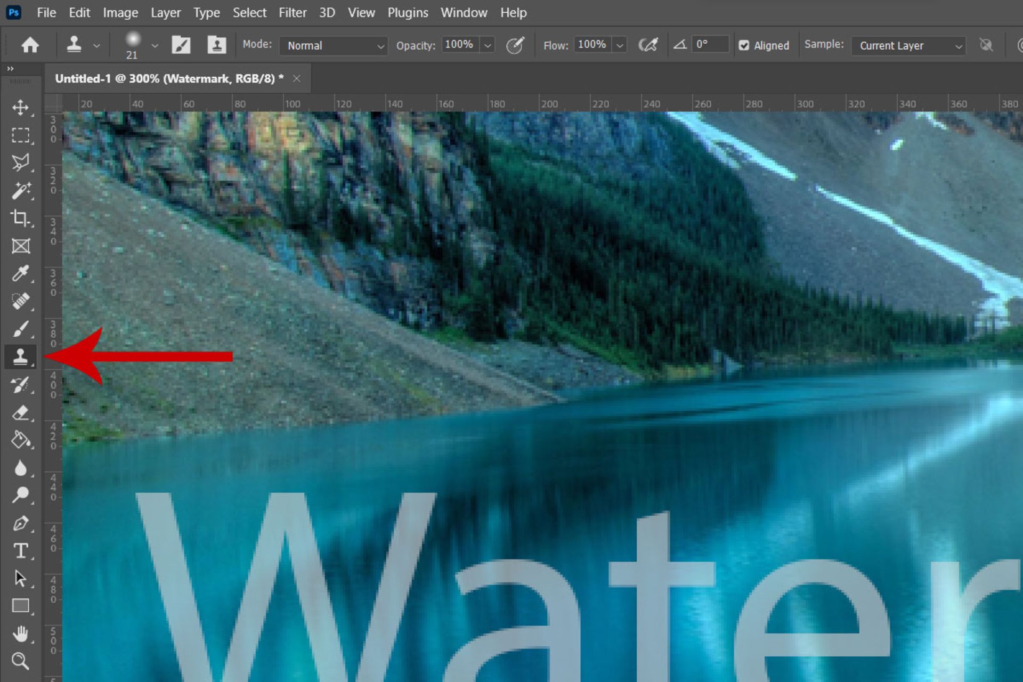
Task: Select the Crop tool
Action: click(20, 218)
